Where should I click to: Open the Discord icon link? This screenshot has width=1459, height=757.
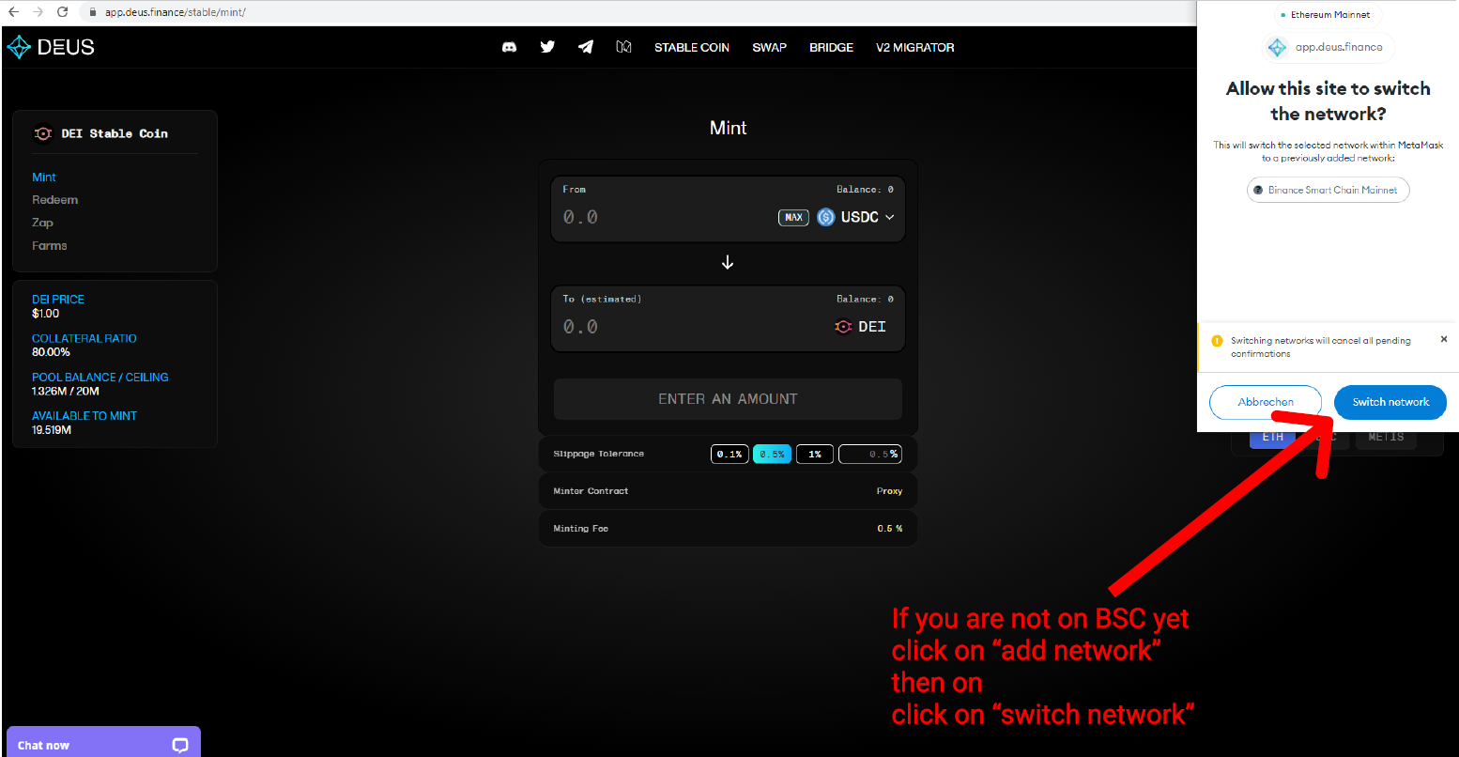click(510, 47)
